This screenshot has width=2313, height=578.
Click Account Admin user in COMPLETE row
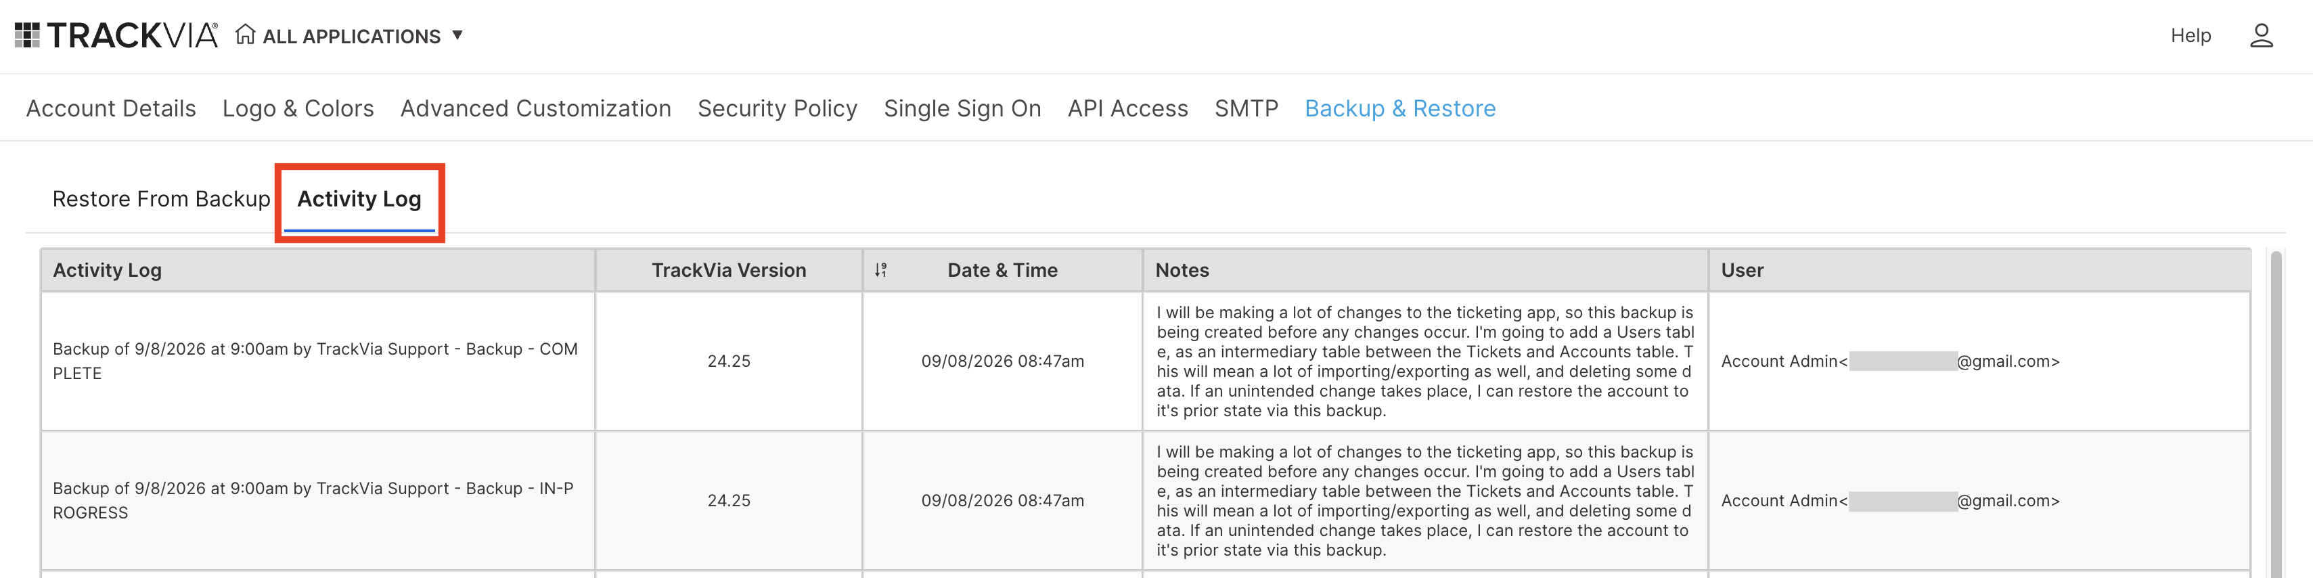click(1890, 361)
